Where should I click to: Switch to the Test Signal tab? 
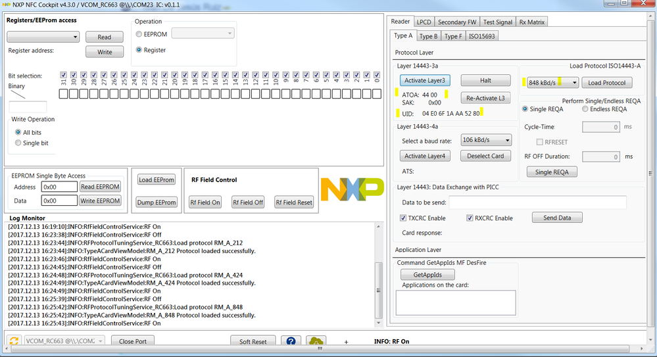coord(497,22)
